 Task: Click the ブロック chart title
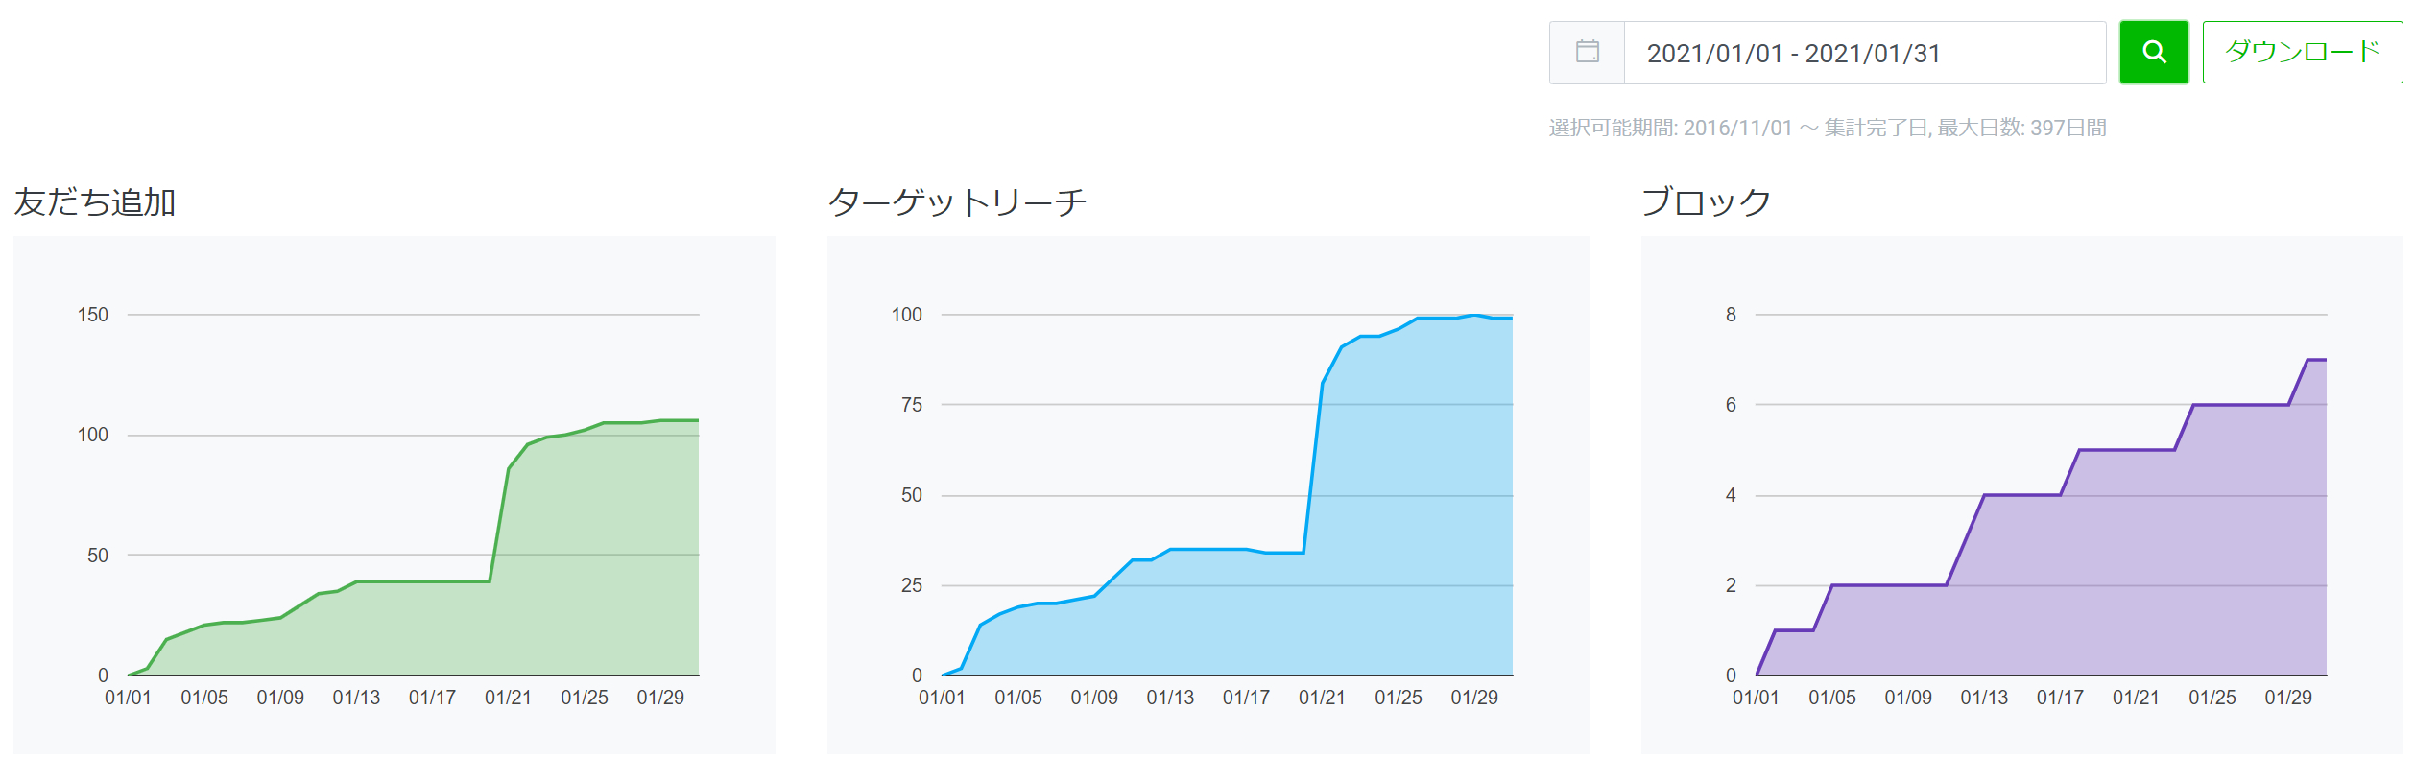pos(1706,202)
